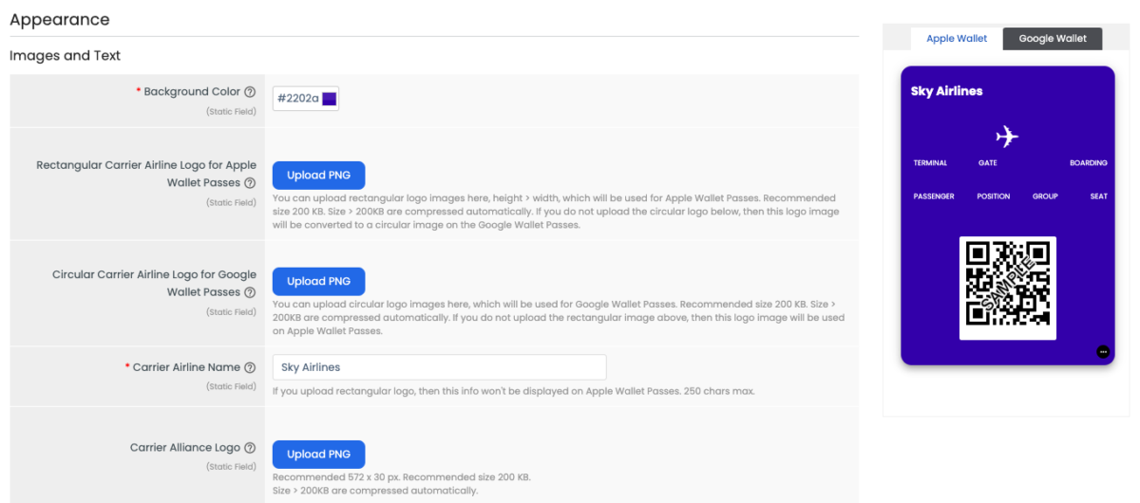Screen dimensions: 1140x503
Task: Click the background color hex code field
Action: (x=297, y=99)
